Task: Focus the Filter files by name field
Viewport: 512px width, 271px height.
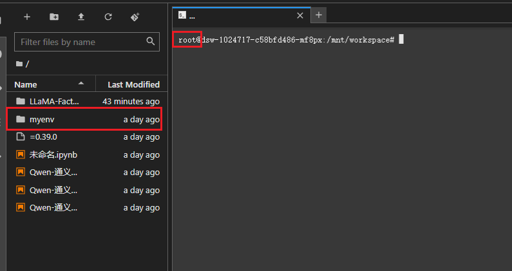Action: click(x=87, y=42)
